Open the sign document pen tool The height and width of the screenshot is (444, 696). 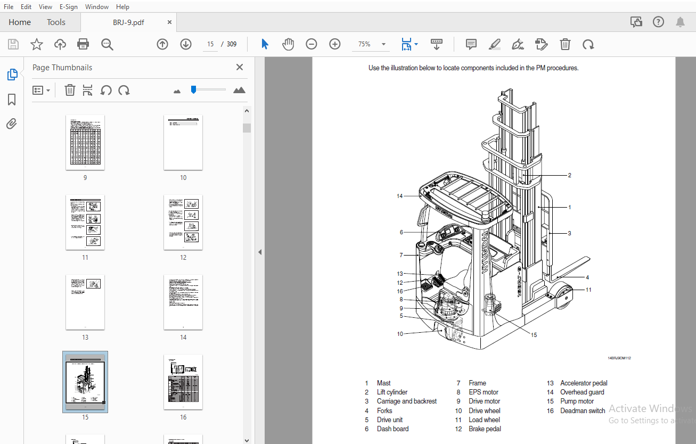[518, 44]
